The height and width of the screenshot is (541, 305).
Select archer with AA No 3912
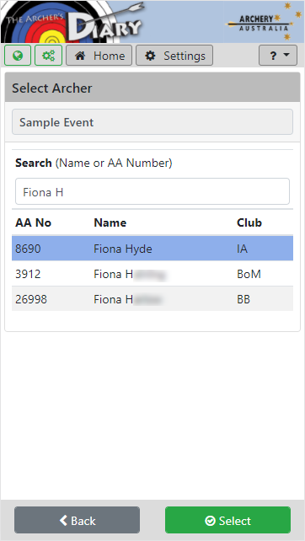(x=152, y=274)
